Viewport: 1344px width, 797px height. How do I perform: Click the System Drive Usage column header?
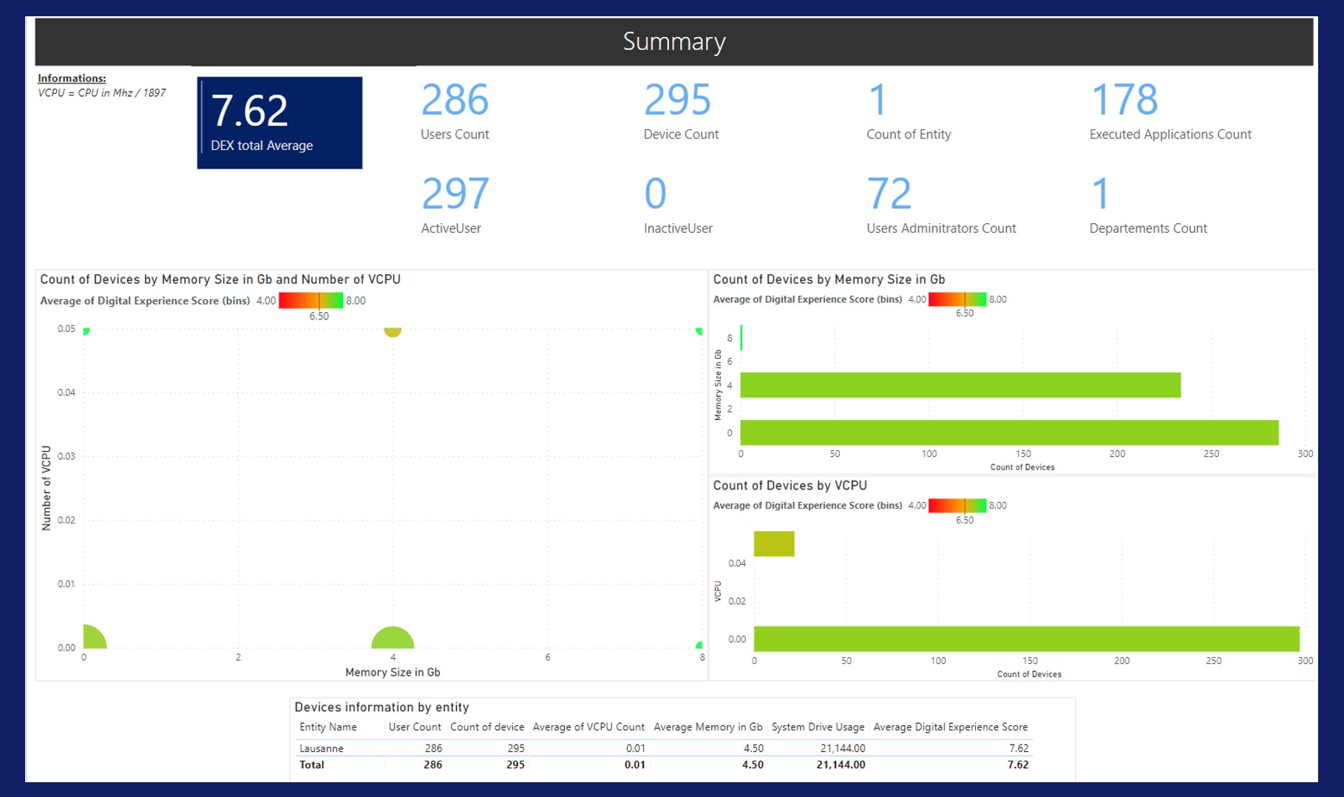click(818, 727)
